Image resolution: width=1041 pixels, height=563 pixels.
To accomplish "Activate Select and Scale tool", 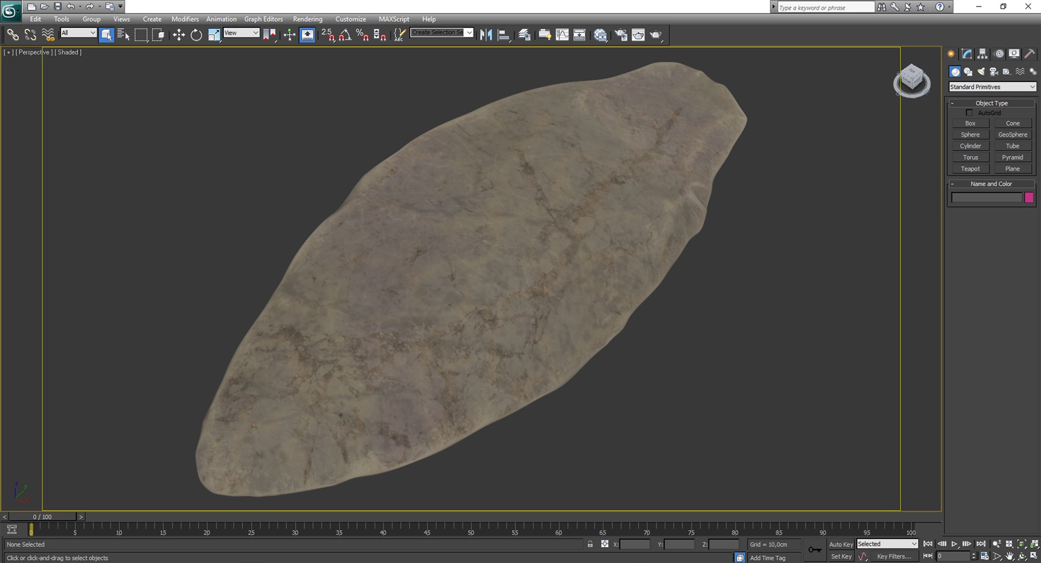I will click(214, 35).
